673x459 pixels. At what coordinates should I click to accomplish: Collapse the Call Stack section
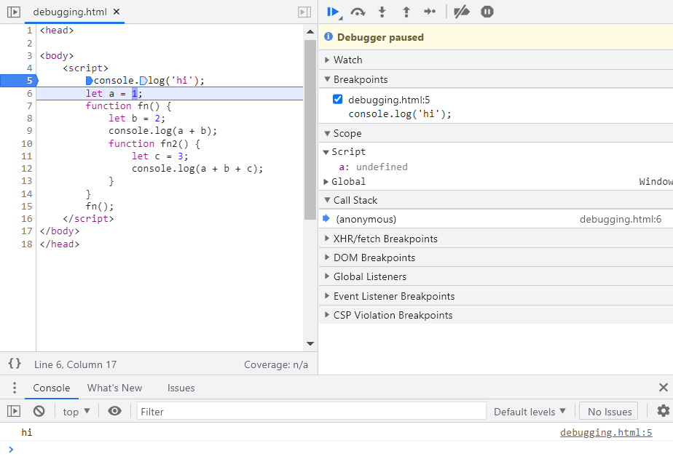coord(496,201)
